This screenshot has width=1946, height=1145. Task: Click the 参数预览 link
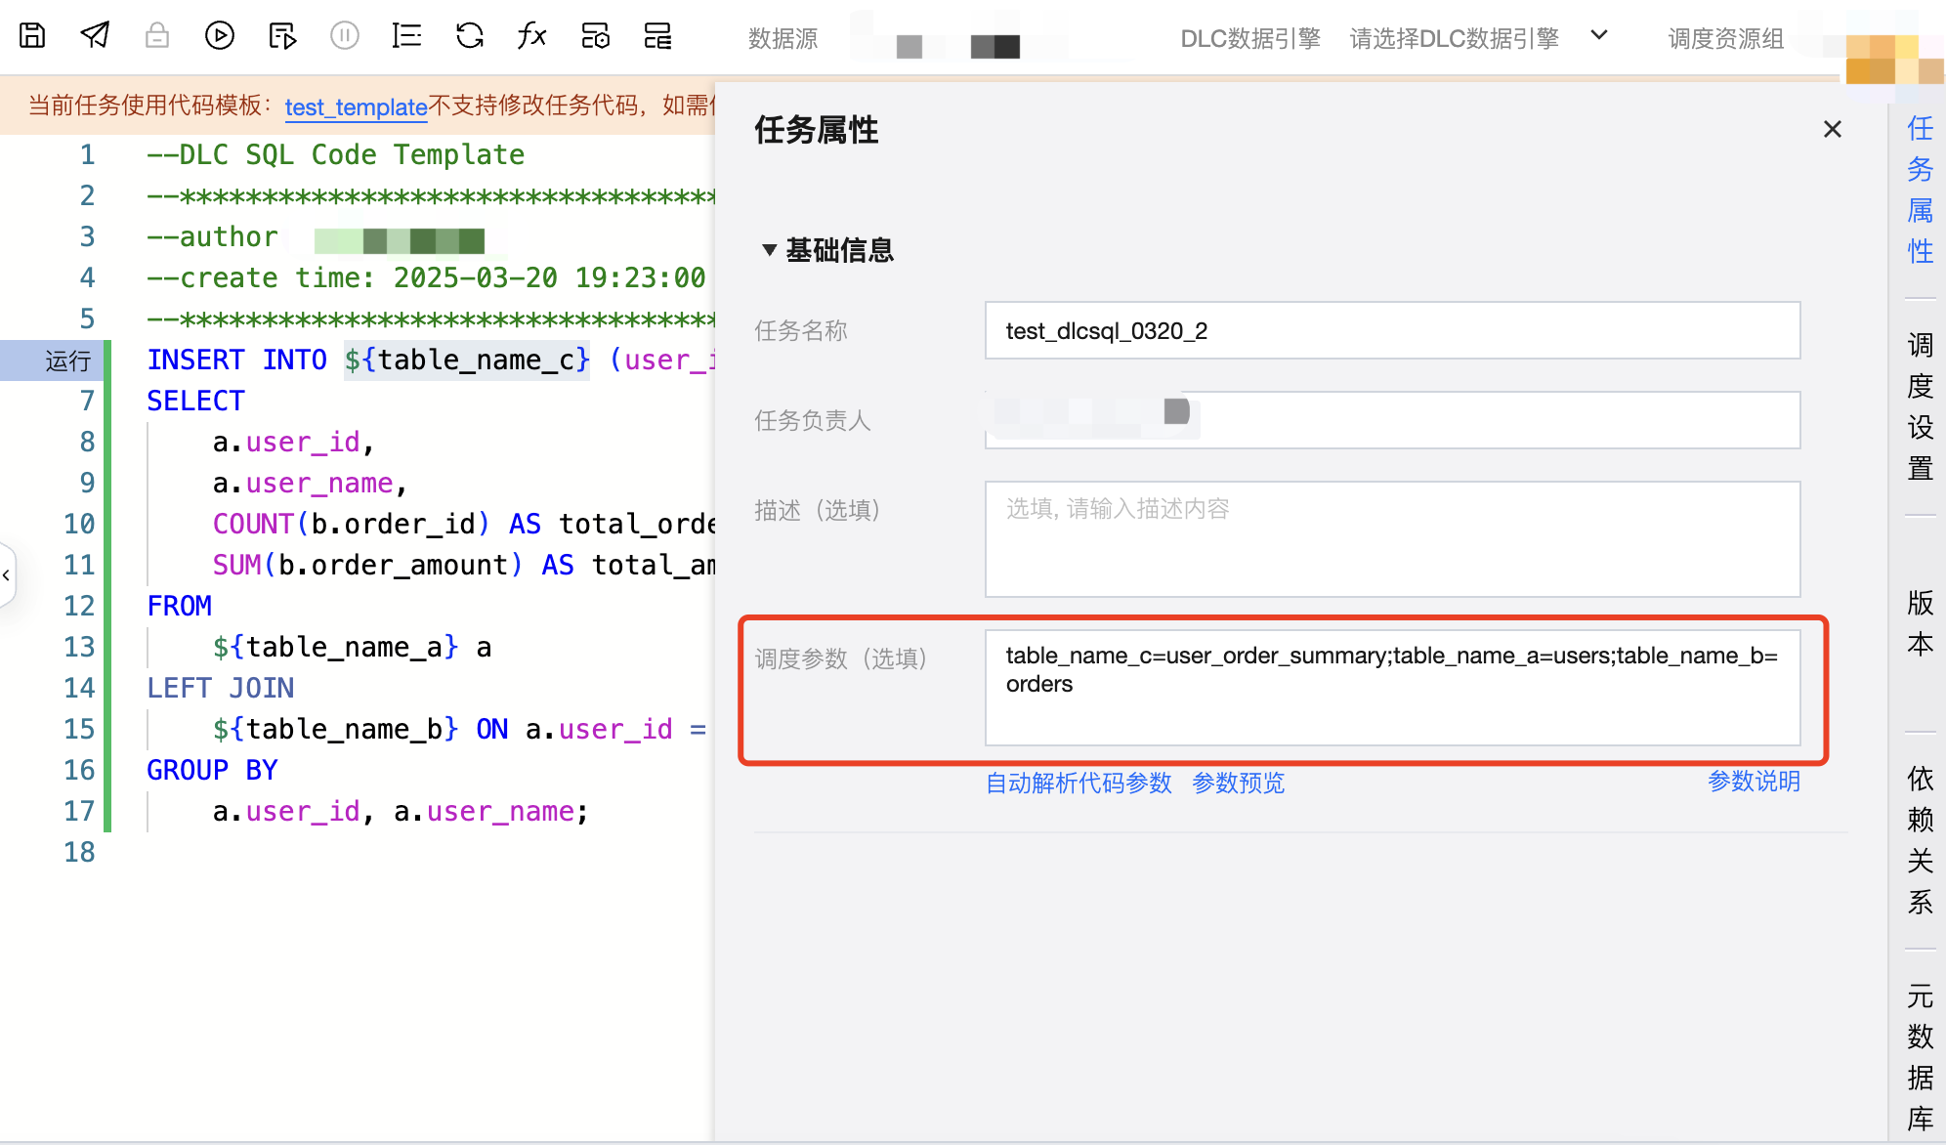tap(1238, 783)
